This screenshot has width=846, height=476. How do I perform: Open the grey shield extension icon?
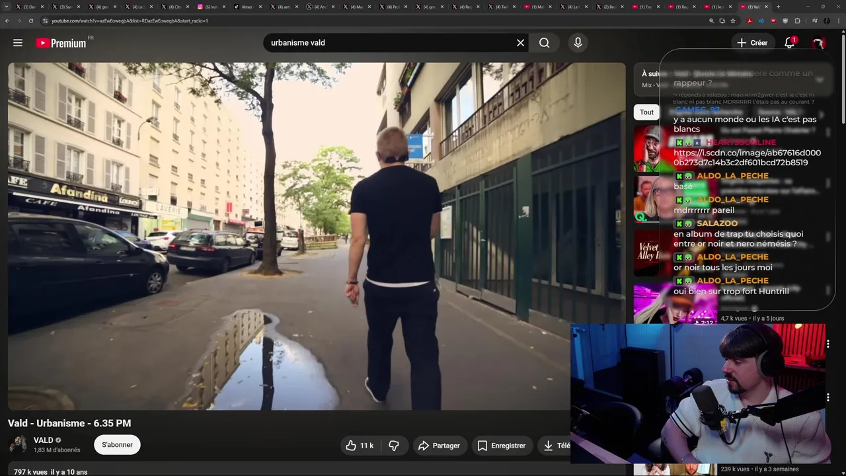[785, 20]
